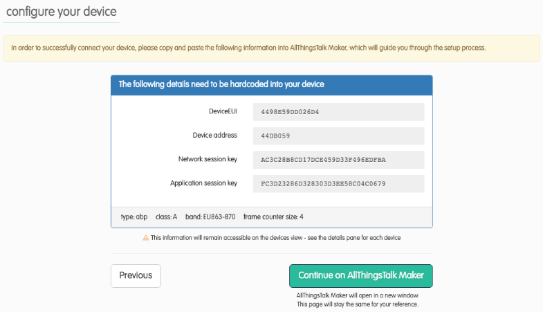This screenshot has width=543, height=312.
Task: Click the 'configure your device' heading
Action: pos(61,12)
